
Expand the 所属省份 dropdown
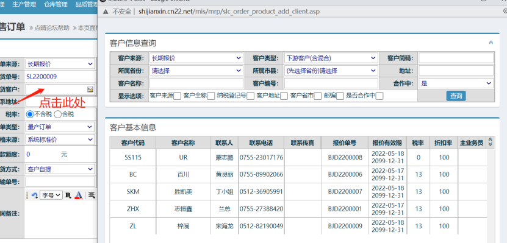pos(196,71)
